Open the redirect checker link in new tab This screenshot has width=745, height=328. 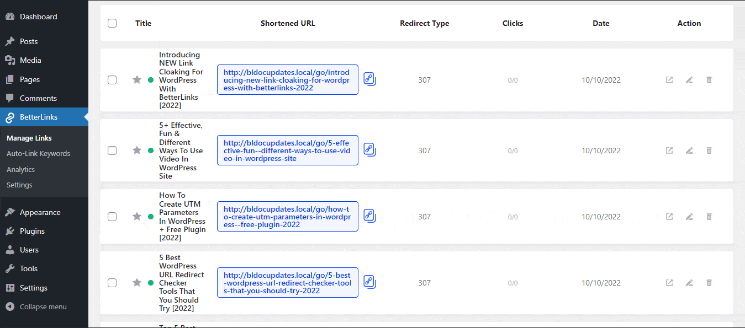(x=669, y=282)
